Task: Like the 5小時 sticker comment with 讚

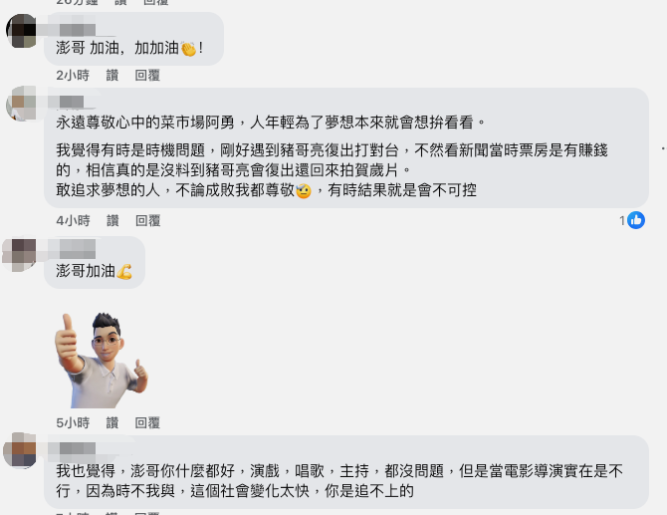Action: (112, 422)
